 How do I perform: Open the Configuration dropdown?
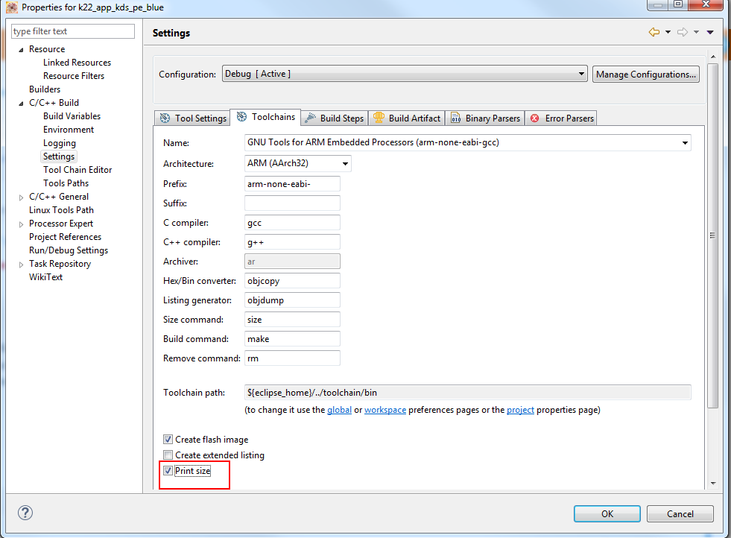(x=404, y=74)
